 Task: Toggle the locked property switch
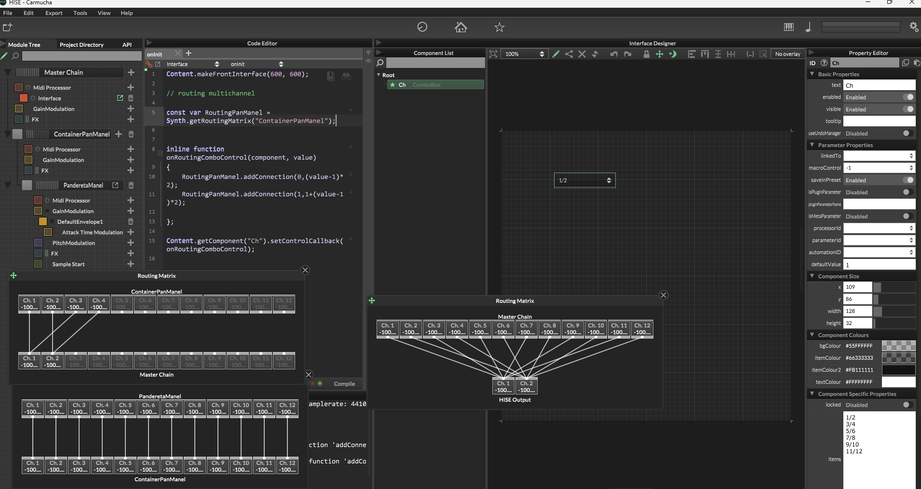click(908, 405)
